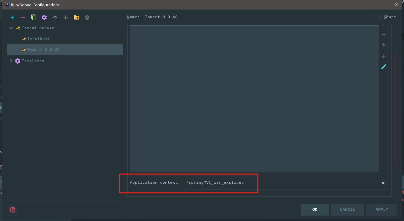404x221 pixels.
Task: Open help with the question mark icon
Action: pos(13,210)
